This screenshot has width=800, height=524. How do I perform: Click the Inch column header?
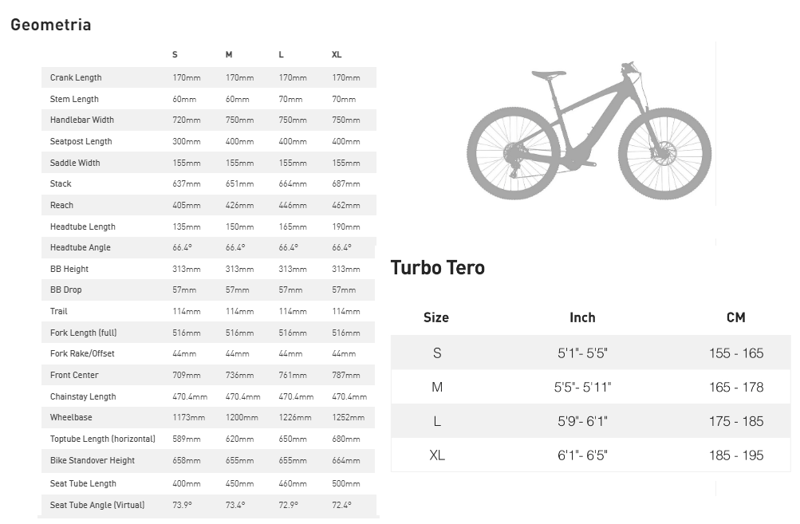582,317
